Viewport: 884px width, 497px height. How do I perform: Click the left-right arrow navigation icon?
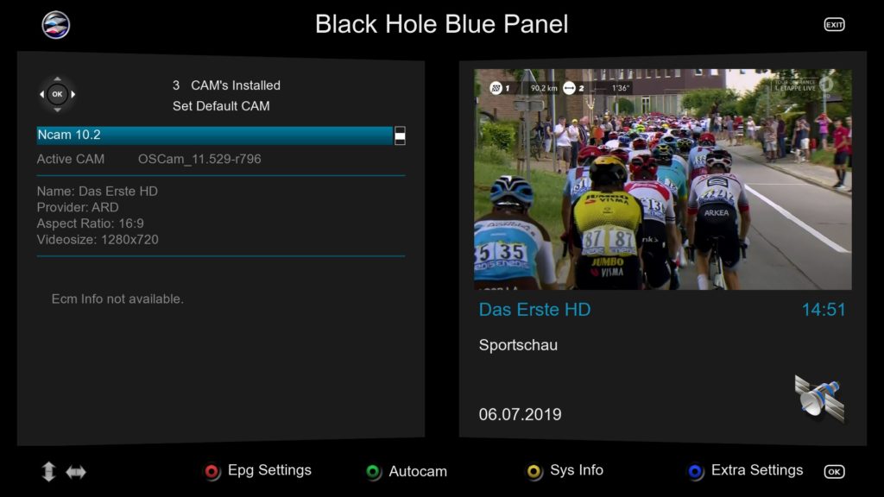76,472
